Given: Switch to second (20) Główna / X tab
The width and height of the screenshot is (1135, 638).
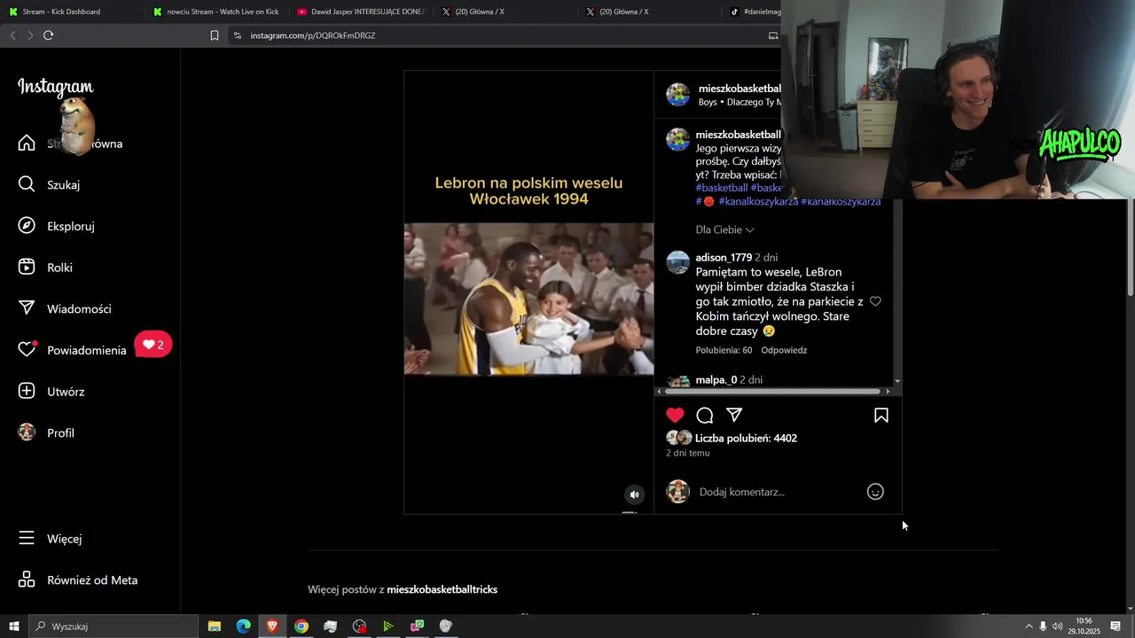Looking at the screenshot, I should pyautogui.click(x=649, y=12).
